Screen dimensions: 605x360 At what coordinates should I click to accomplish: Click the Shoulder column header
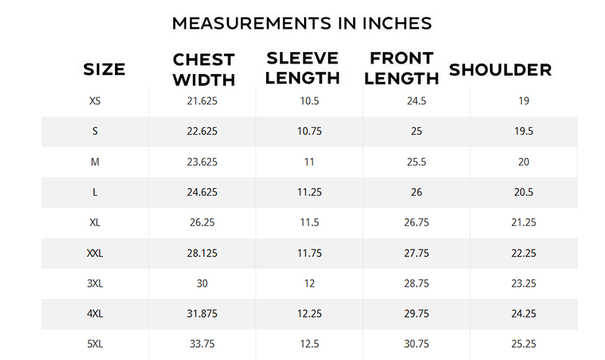[501, 70]
